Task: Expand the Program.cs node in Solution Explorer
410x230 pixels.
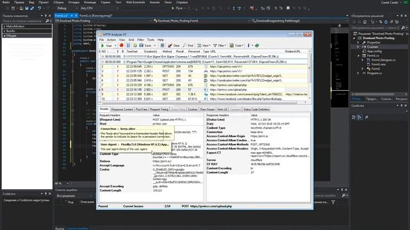Action: click(x=359, y=73)
